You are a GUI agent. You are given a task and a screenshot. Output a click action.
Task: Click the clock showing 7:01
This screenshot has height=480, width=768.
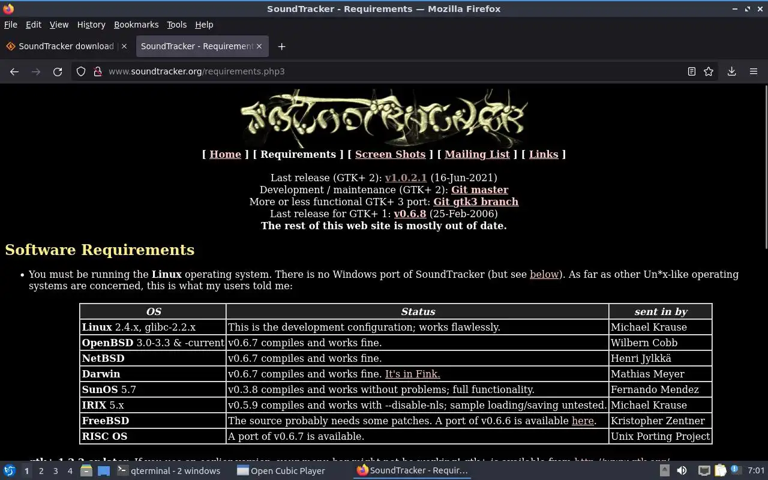click(x=756, y=470)
